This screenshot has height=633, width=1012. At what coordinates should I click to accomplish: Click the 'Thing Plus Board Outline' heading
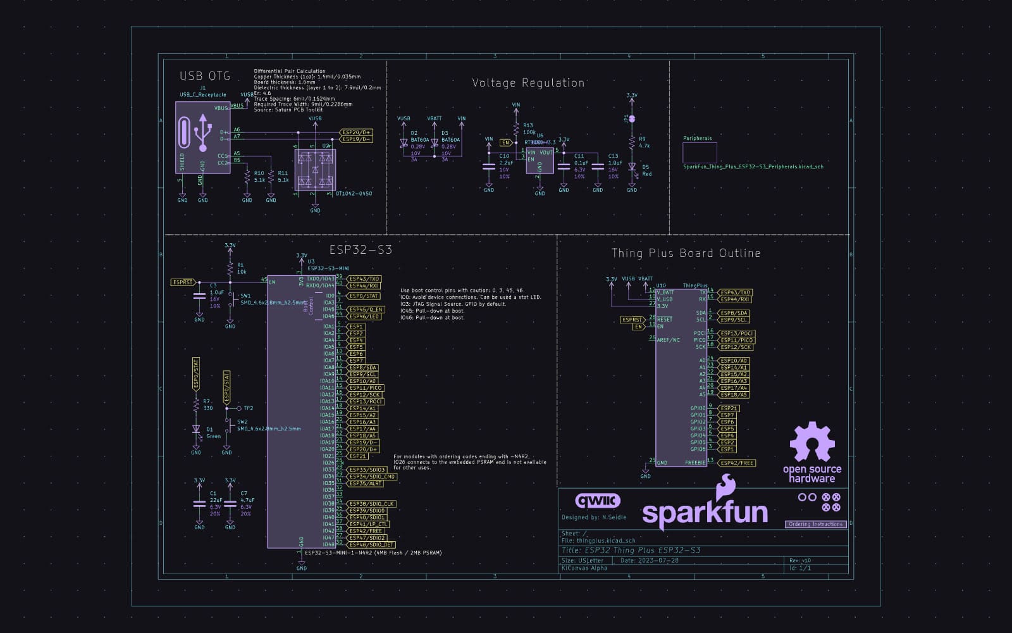pyautogui.click(x=686, y=253)
